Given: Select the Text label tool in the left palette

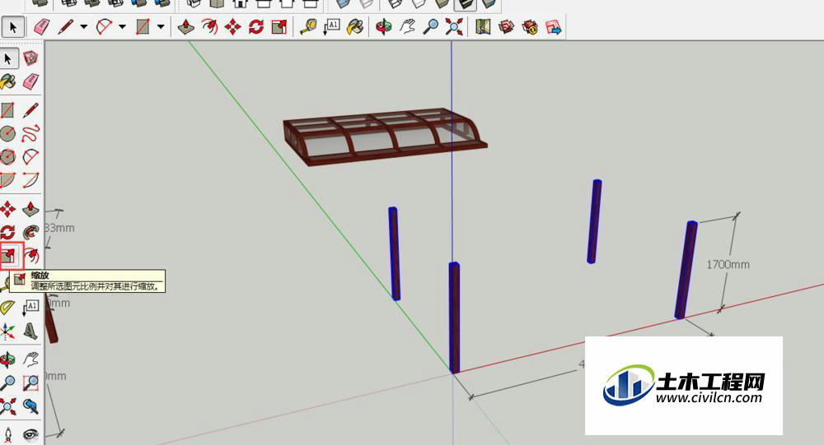Looking at the screenshot, I should click(x=31, y=308).
